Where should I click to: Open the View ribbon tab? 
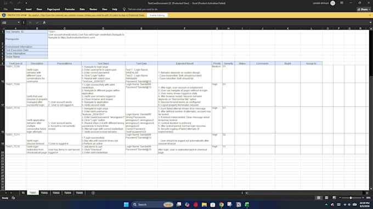pyautogui.click(x=104, y=9)
